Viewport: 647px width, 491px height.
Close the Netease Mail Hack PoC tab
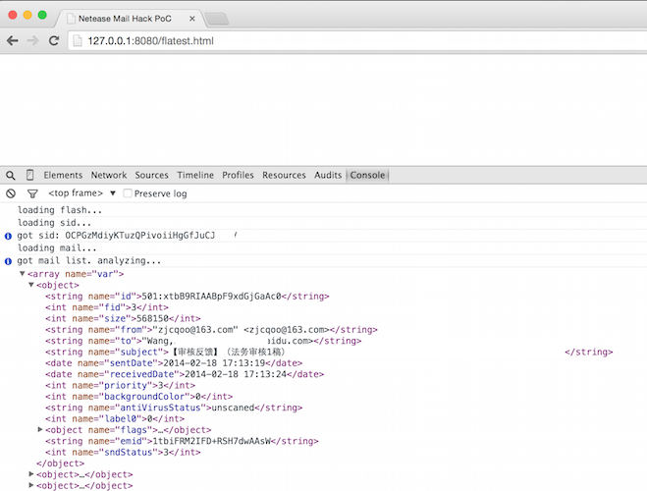pos(191,19)
